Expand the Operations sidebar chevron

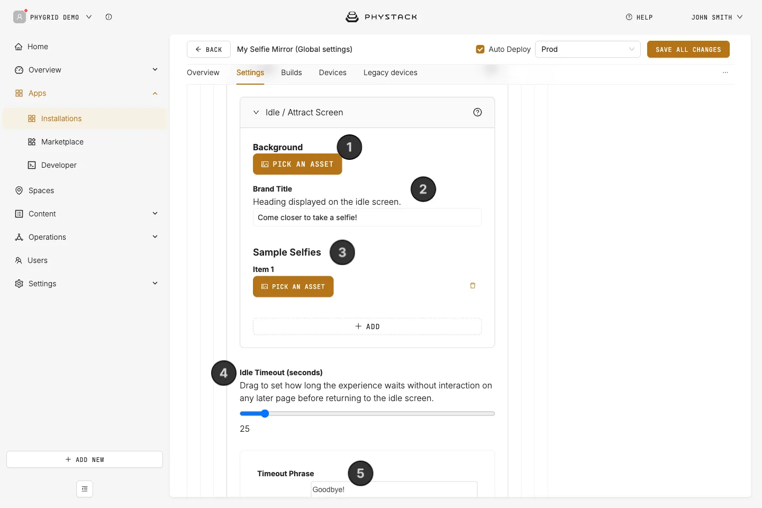(155, 237)
